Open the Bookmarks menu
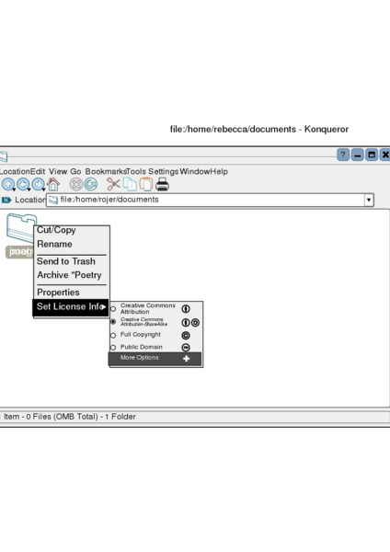This screenshot has height=552, width=390. pyautogui.click(x=106, y=171)
